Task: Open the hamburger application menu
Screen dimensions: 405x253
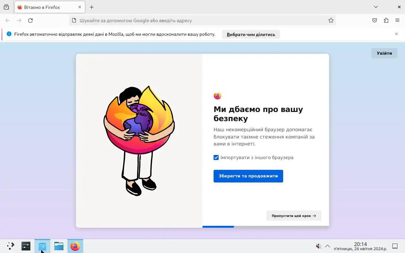Action: pos(397,21)
